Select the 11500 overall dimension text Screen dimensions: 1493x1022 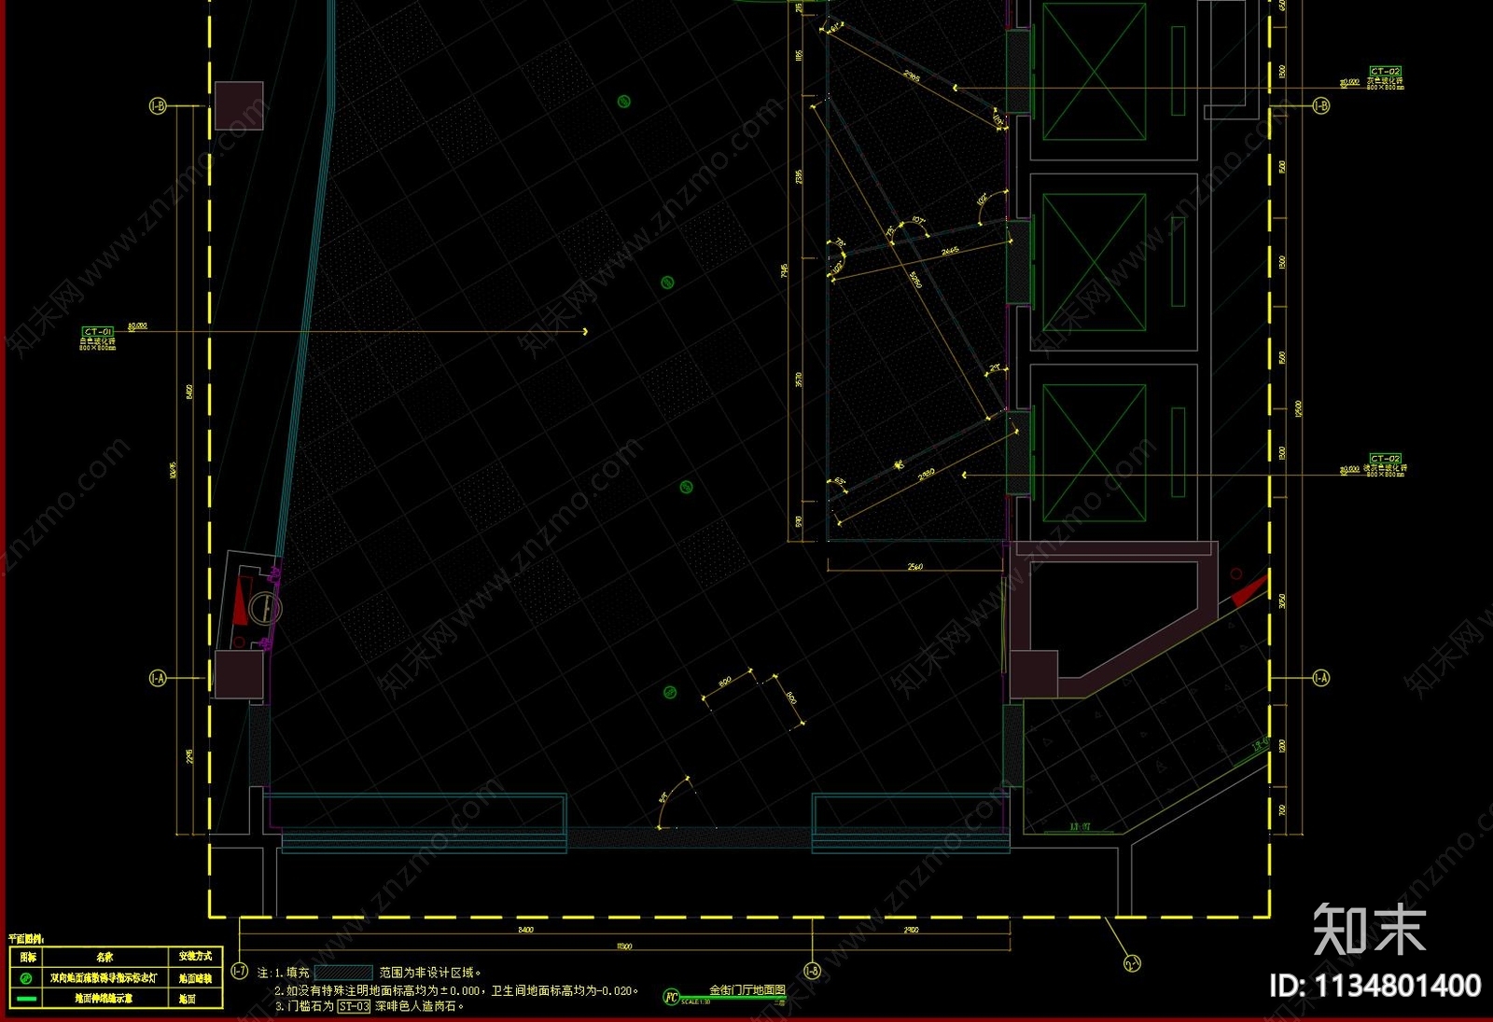coord(624,946)
